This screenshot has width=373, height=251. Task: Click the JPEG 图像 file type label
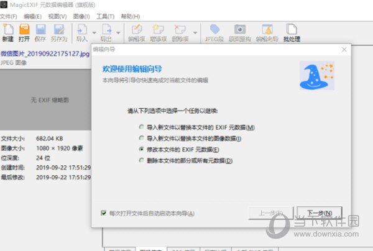tap(13, 63)
